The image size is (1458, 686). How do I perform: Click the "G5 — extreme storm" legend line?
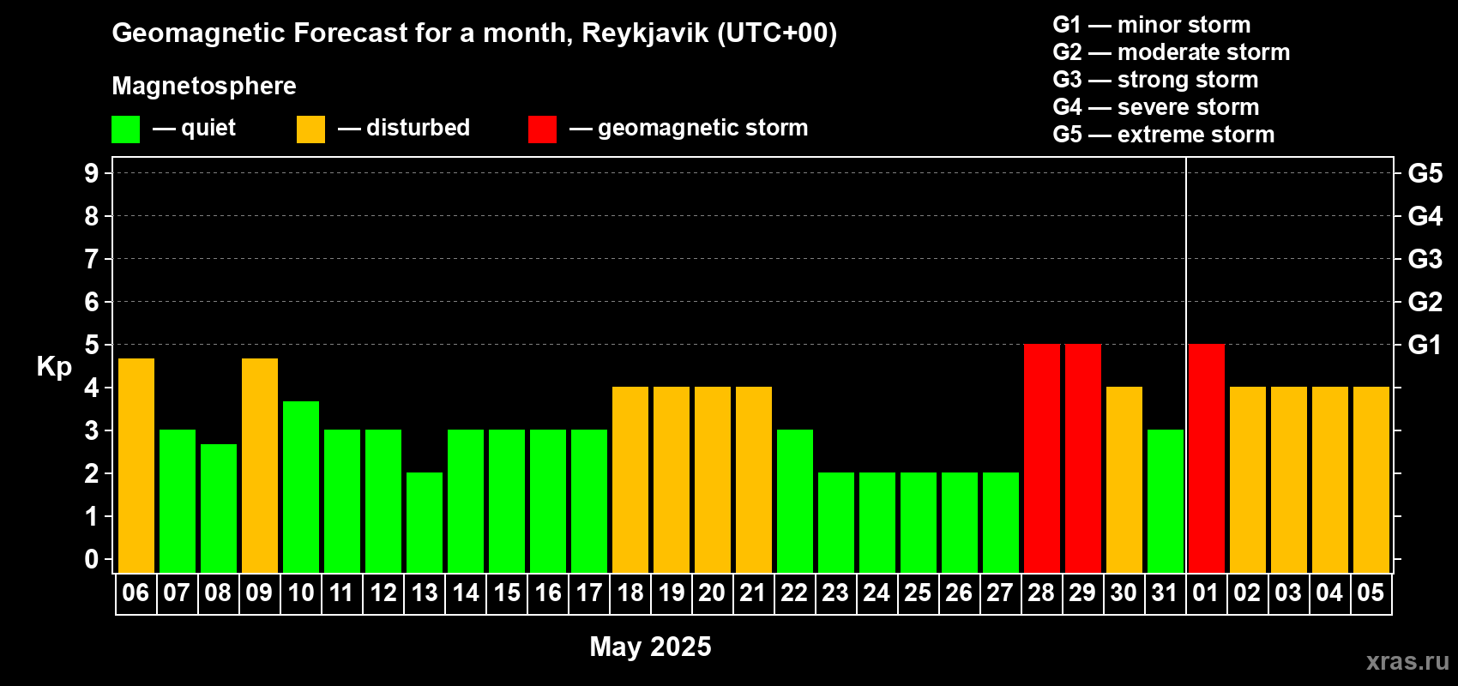click(1164, 135)
